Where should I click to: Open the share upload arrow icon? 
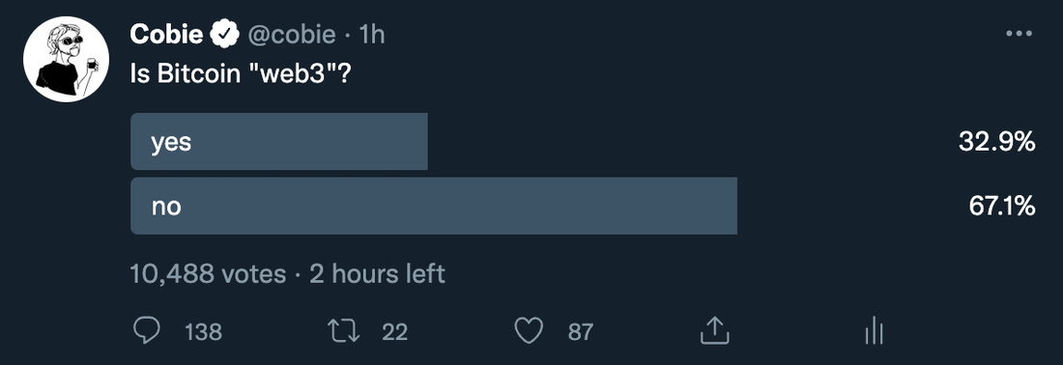[x=714, y=330]
